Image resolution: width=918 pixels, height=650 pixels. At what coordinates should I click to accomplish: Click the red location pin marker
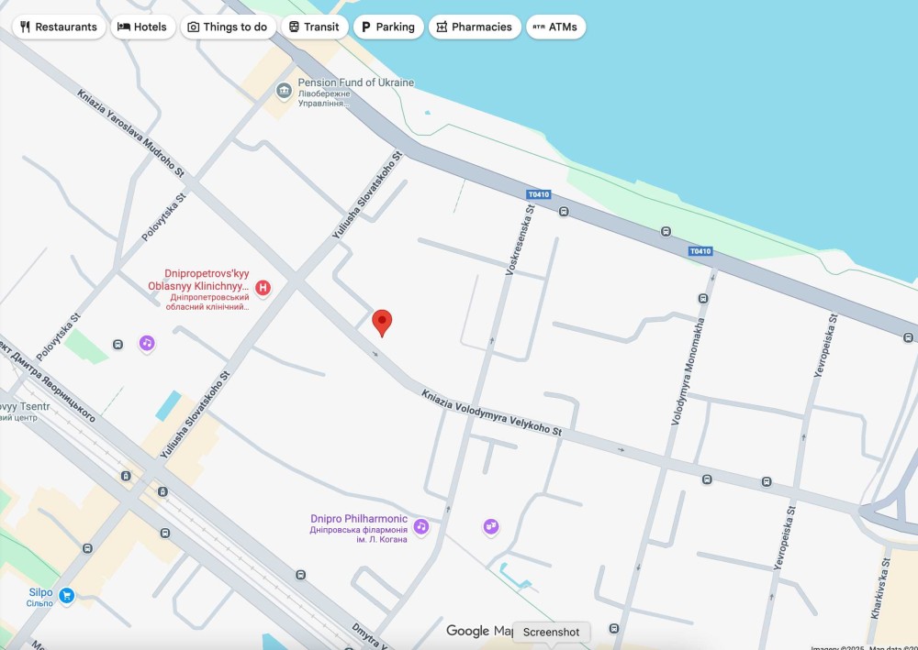click(x=382, y=323)
